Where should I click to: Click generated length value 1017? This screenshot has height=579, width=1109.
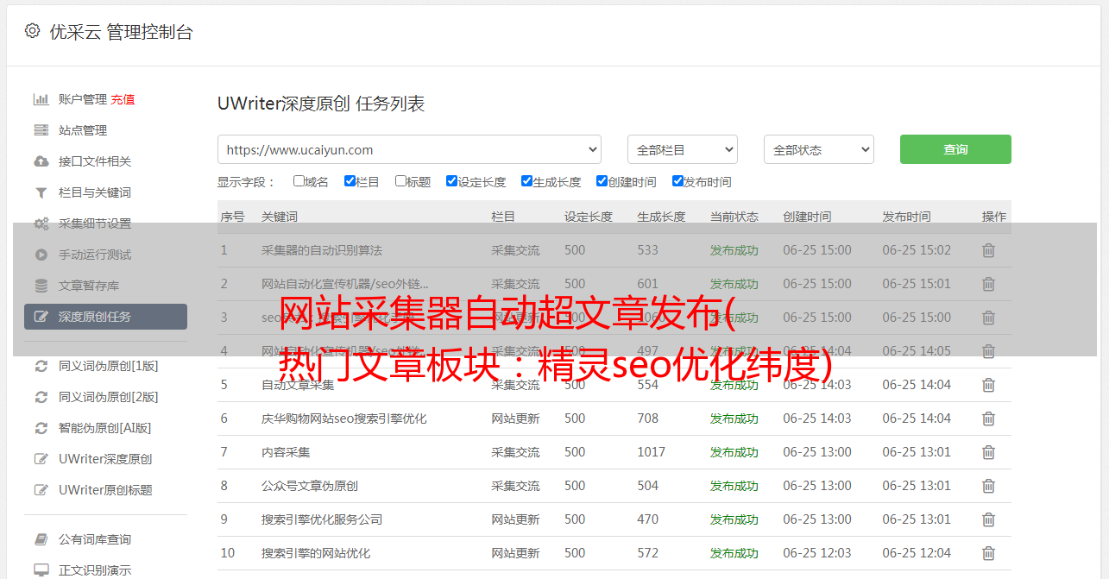(652, 452)
